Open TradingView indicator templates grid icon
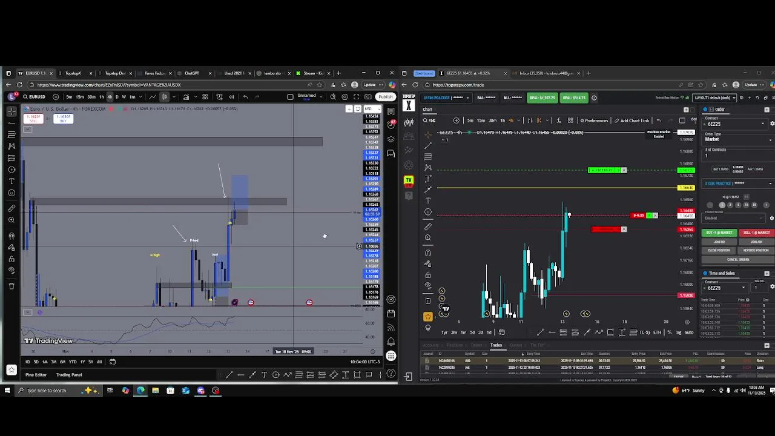The width and height of the screenshot is (775, 436). [x=205, y=97]
